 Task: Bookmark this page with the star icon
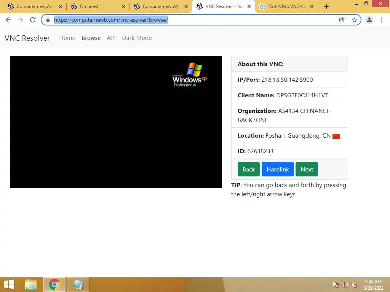(x=354, y=20)
